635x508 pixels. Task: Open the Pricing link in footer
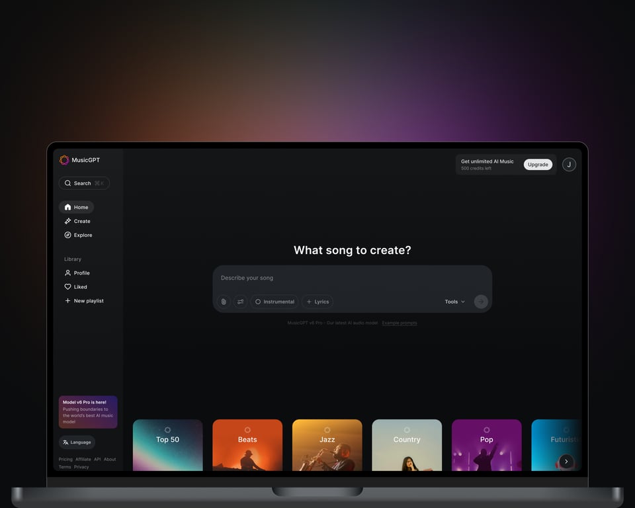[65, 458]
